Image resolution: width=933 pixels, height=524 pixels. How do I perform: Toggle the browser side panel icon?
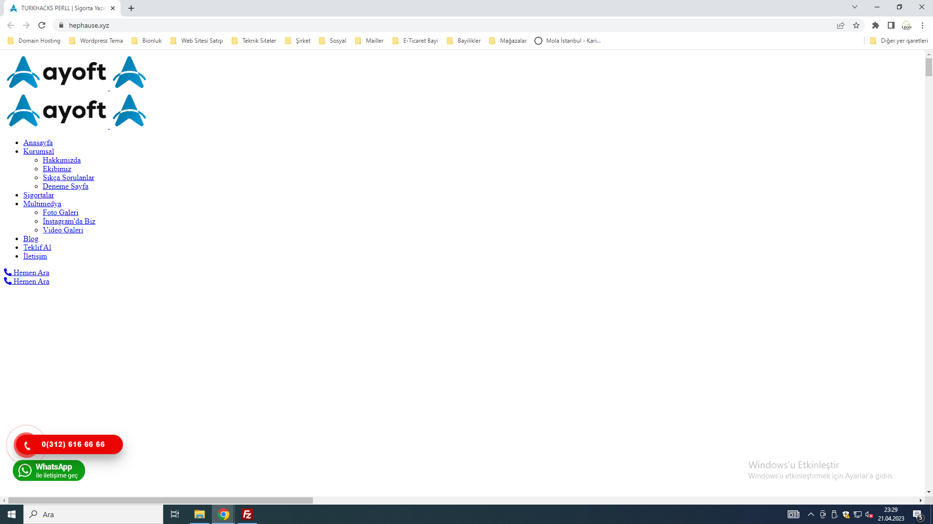(x=891, y=25)
